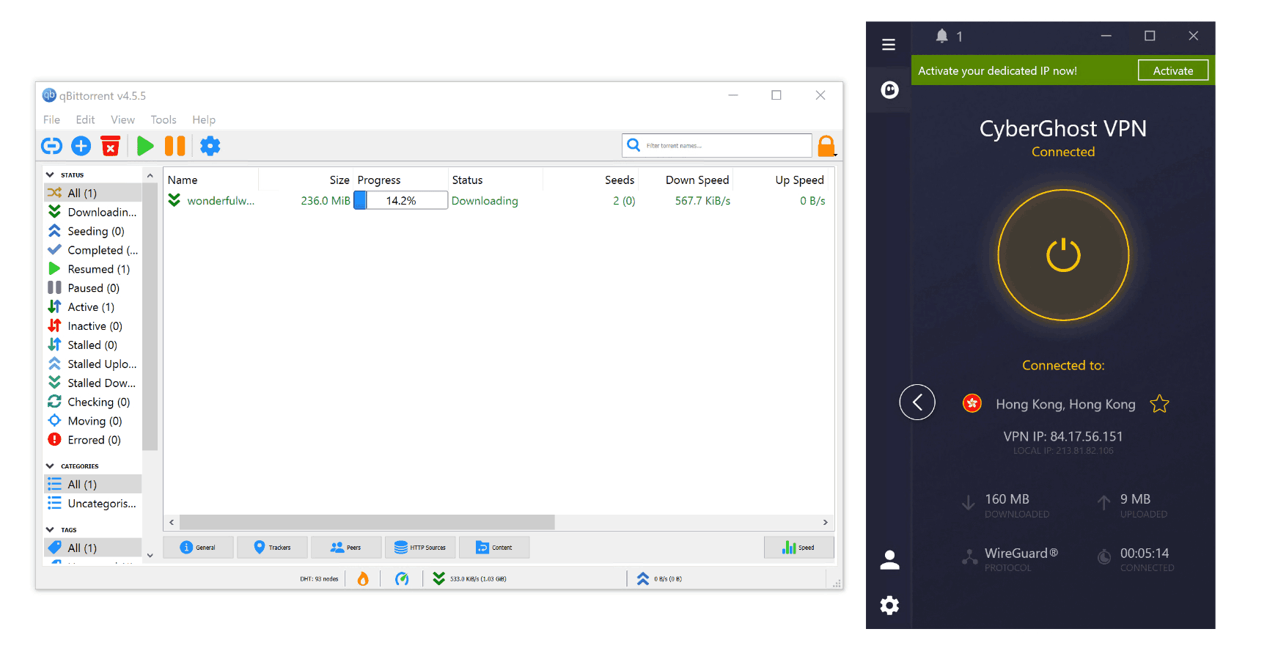1267x651 pixels.
Task: Click the 14.2% progress bar
Action: [x=400, y=201]
